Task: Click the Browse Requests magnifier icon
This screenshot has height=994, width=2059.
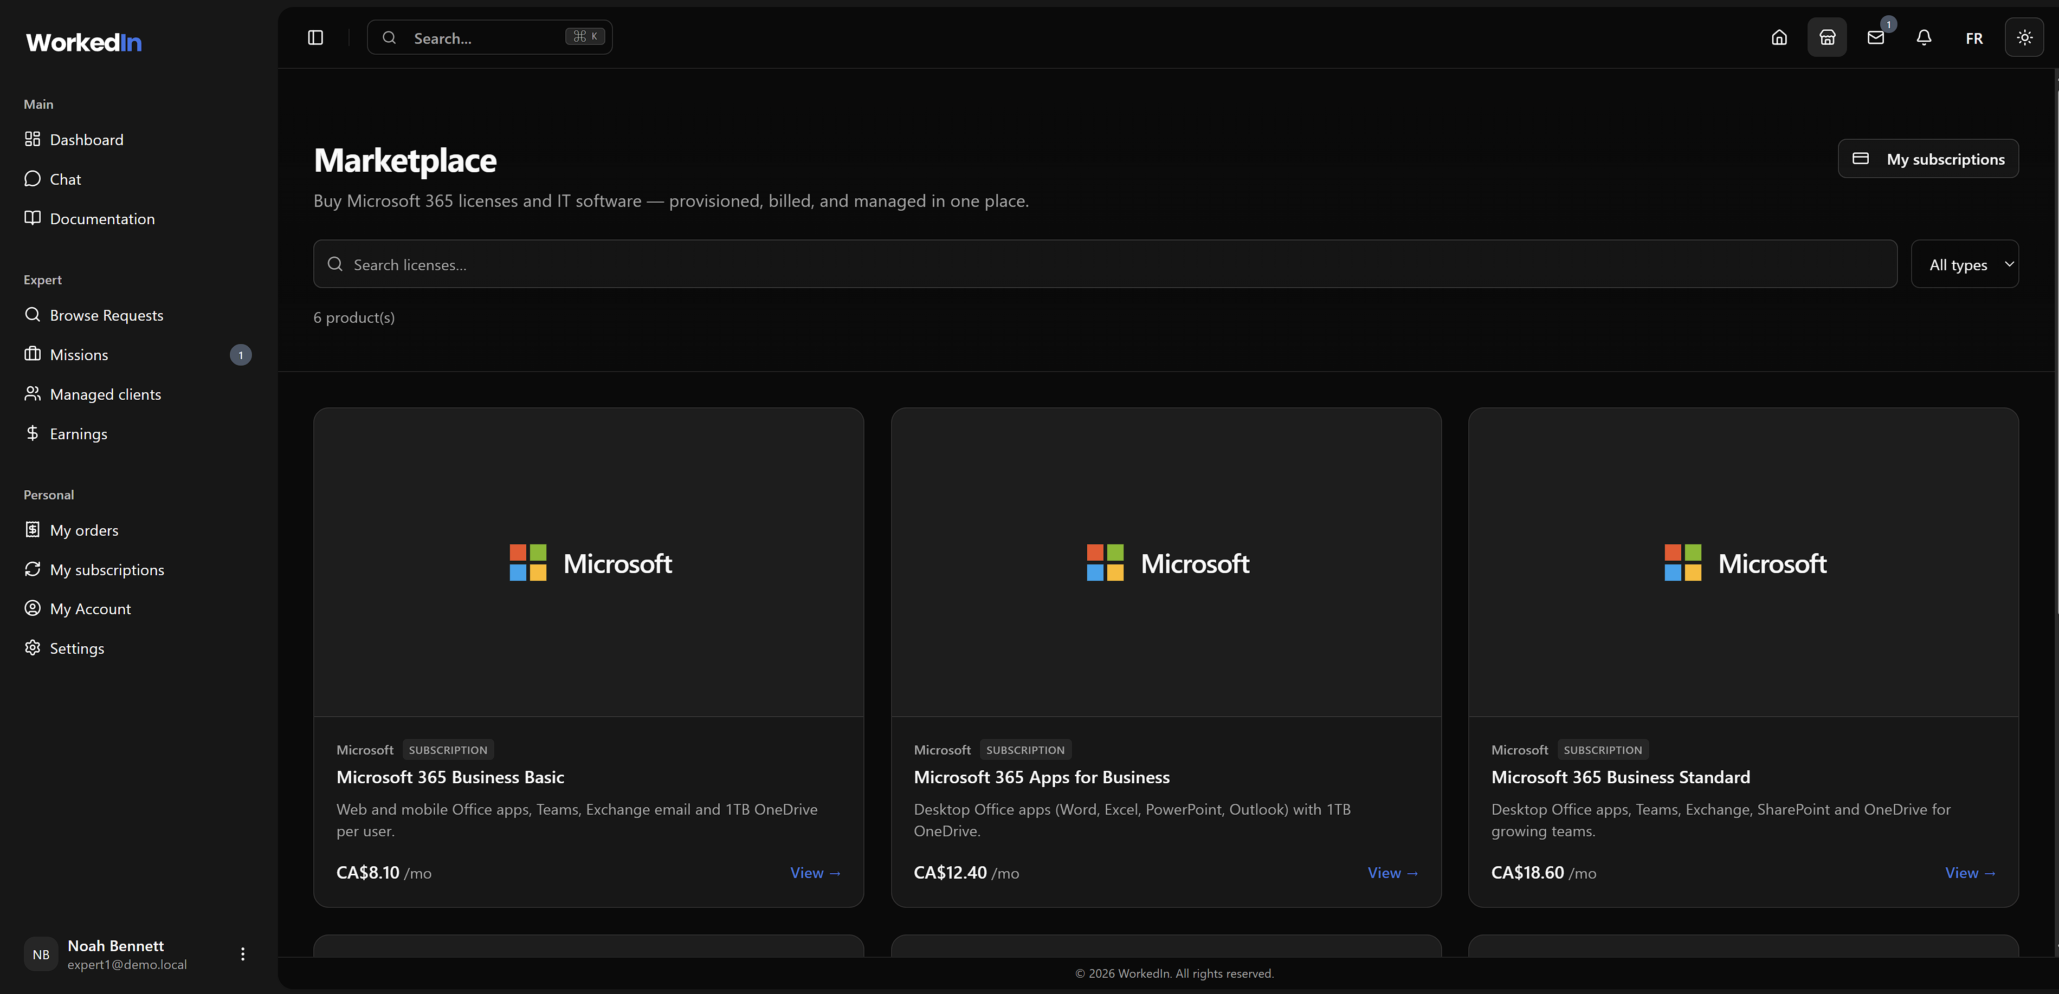Action: tap(32, 315)
